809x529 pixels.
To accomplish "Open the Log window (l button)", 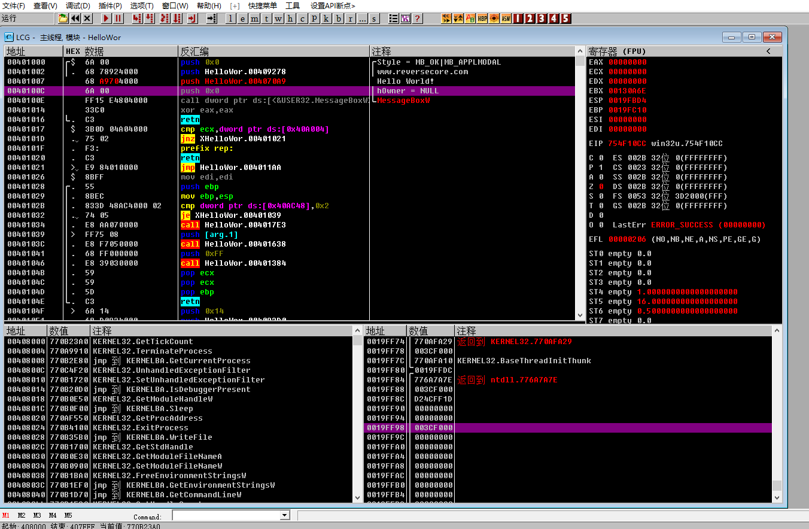I will [x=230, y=19].
